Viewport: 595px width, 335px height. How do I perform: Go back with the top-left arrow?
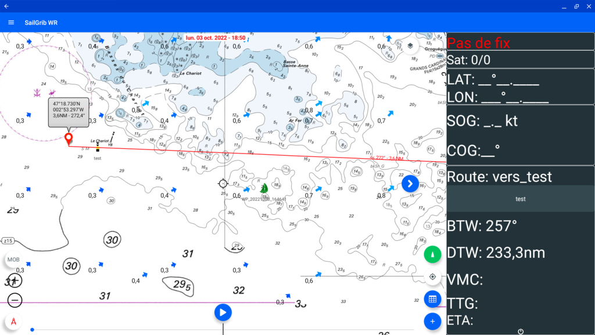click(x=6, y=6)
